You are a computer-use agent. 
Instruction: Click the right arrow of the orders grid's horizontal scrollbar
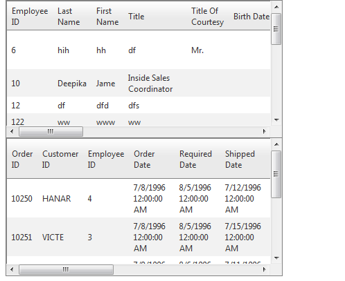(265, 269)
